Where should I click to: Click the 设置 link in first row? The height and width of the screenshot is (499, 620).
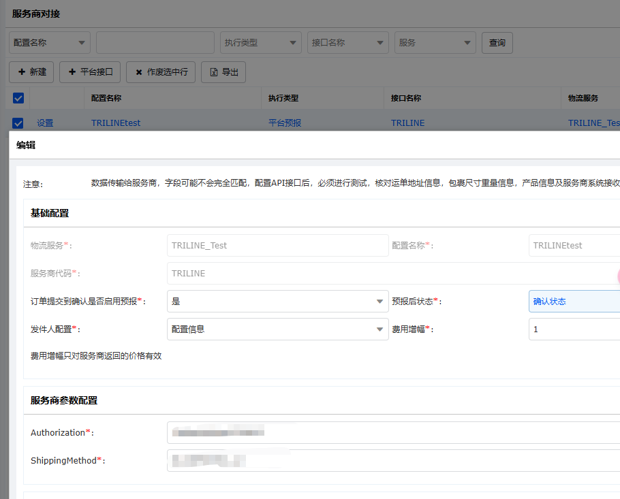coord(45,123)
